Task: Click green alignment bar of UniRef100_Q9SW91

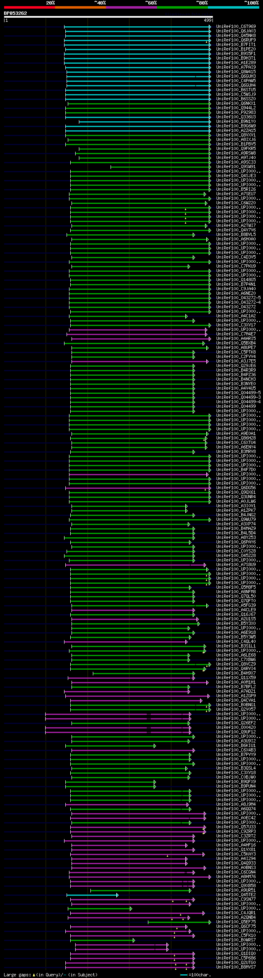Action: point(161,167)
